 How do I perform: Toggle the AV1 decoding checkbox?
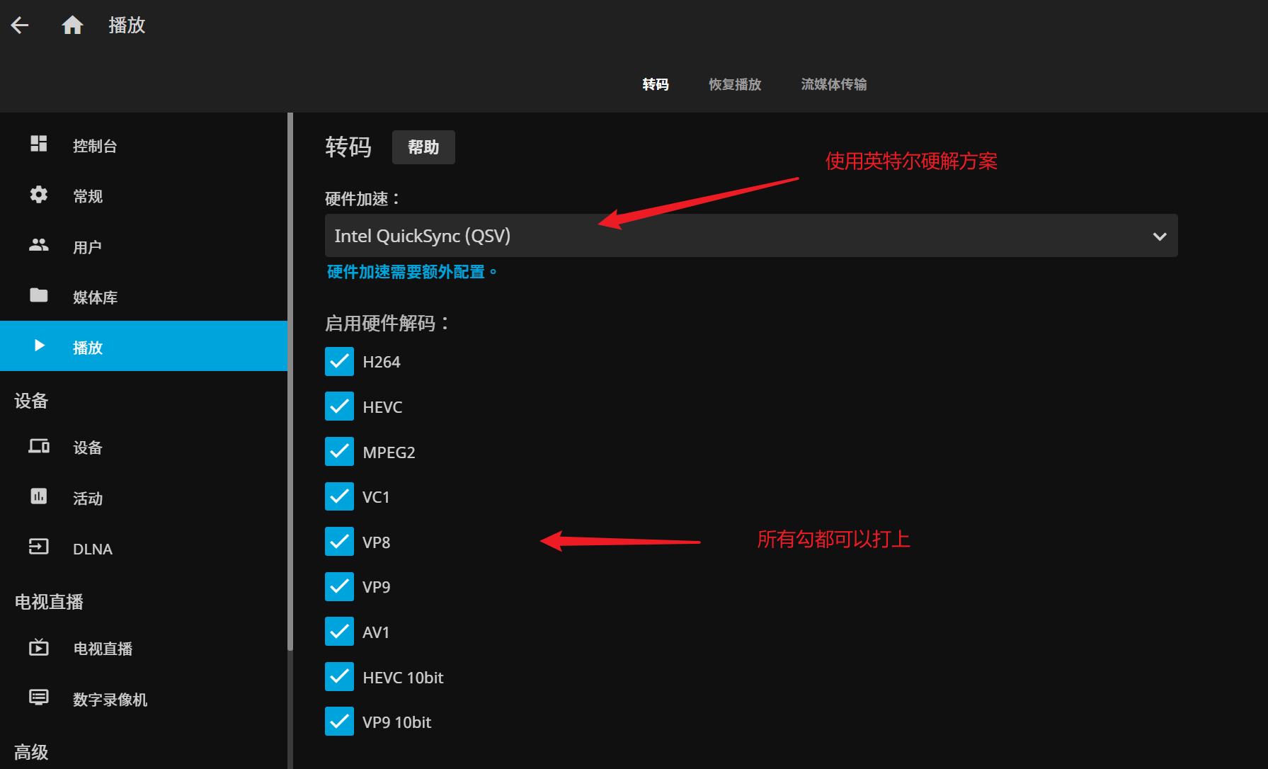[x=339, y=631]
